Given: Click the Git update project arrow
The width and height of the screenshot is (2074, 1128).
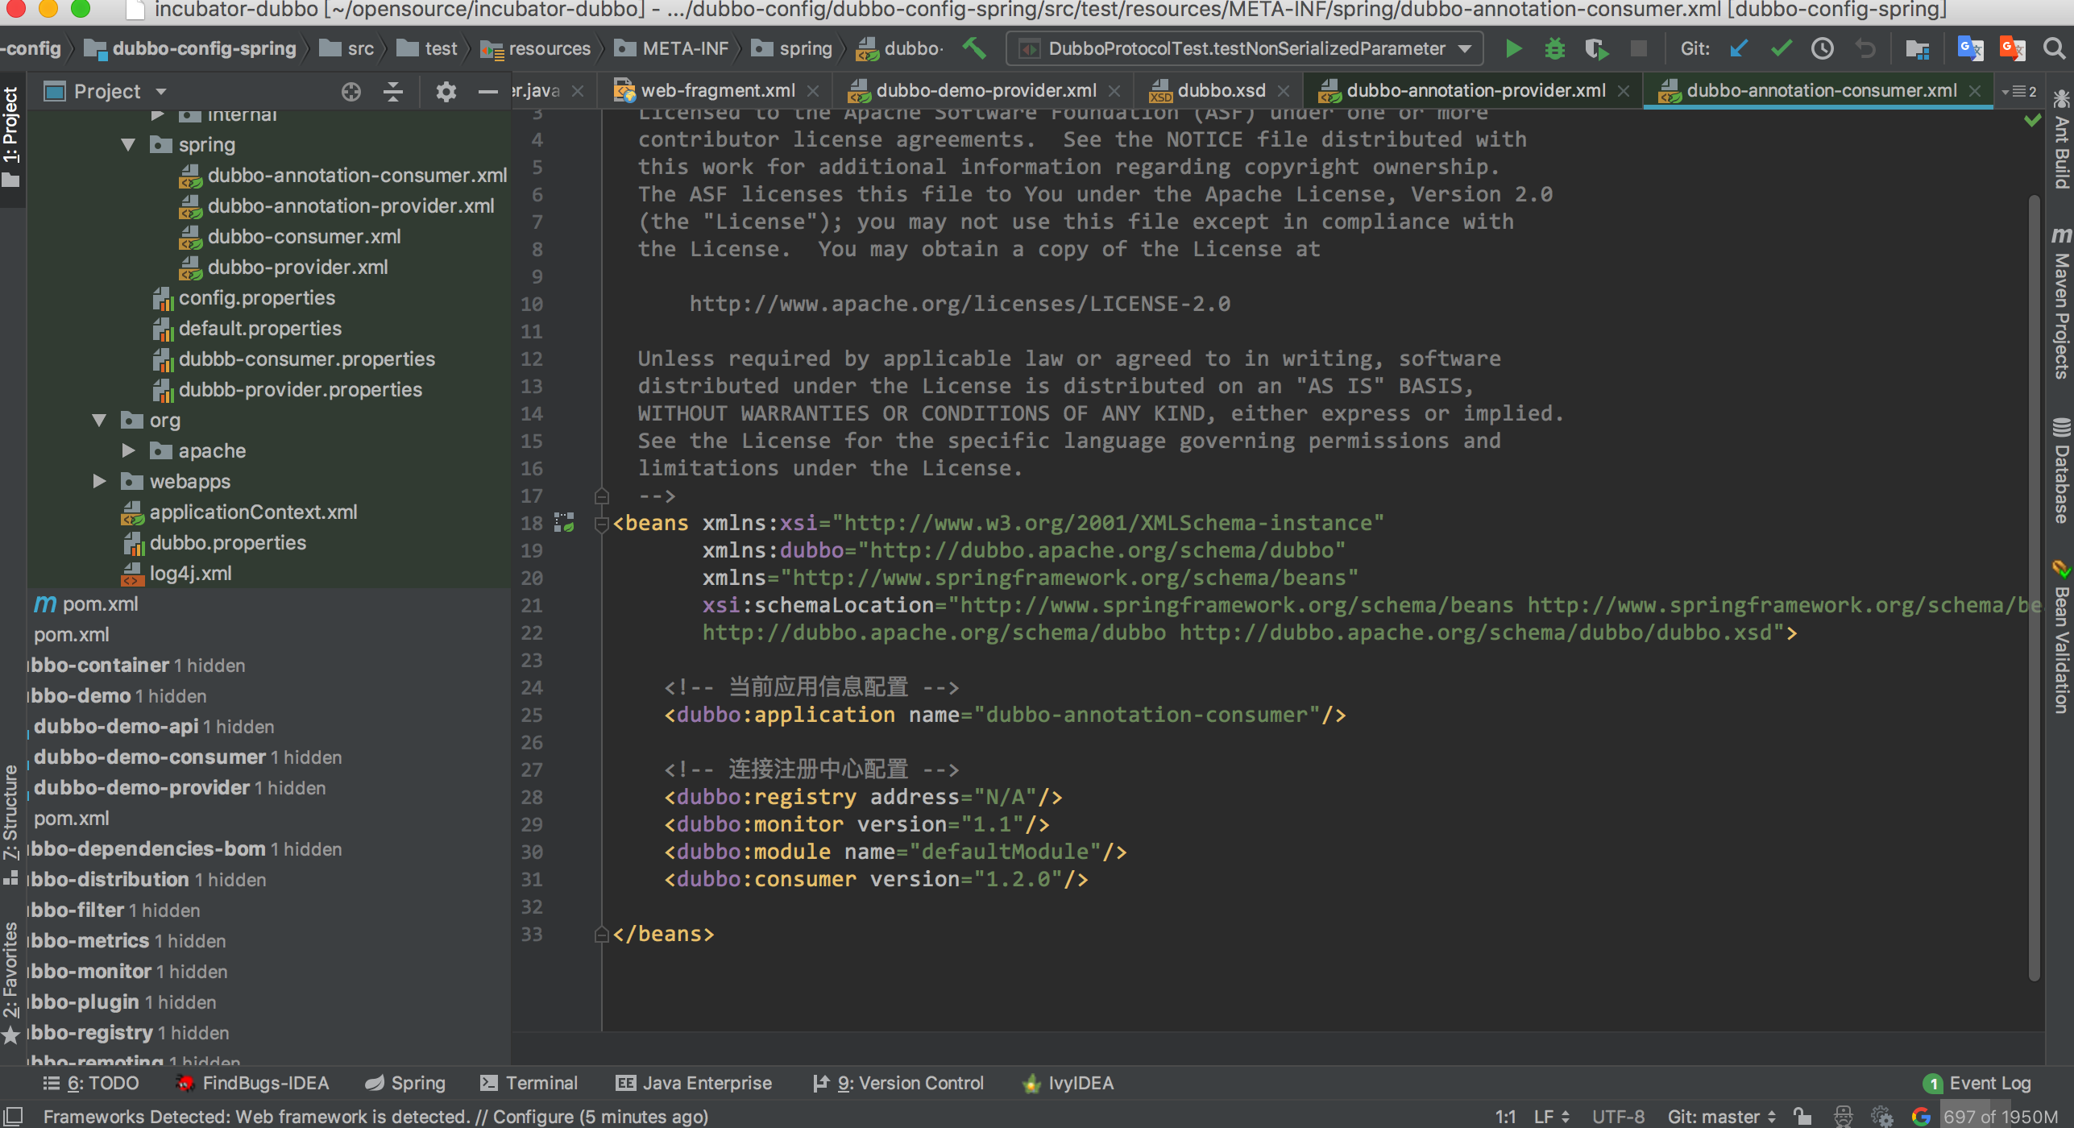Looking at the screenshot, I should 1739,49.
